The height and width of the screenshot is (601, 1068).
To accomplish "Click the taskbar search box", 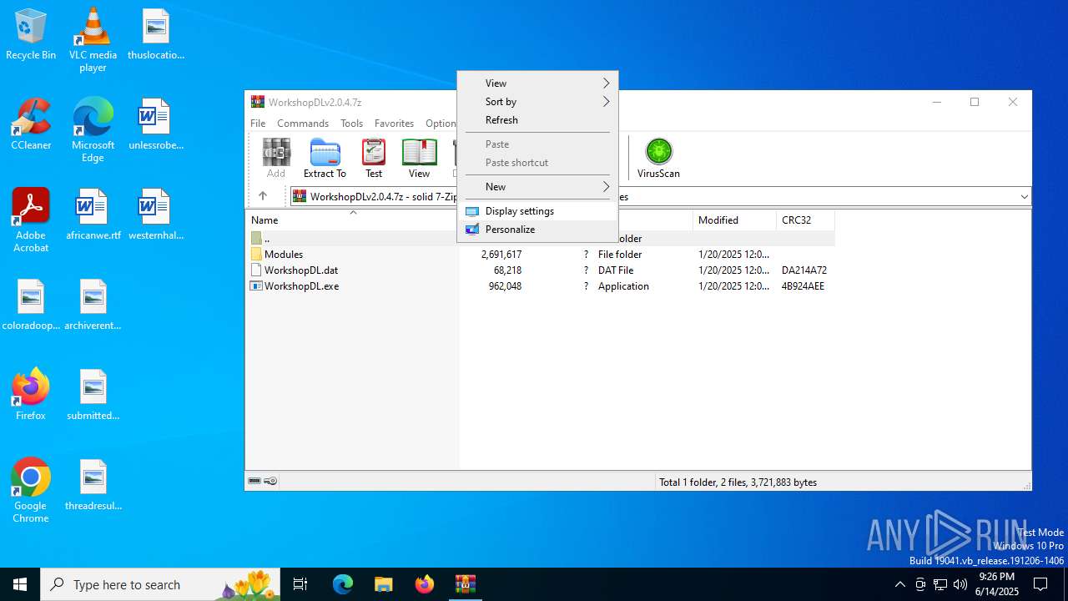I will click(x=160, y=584).
